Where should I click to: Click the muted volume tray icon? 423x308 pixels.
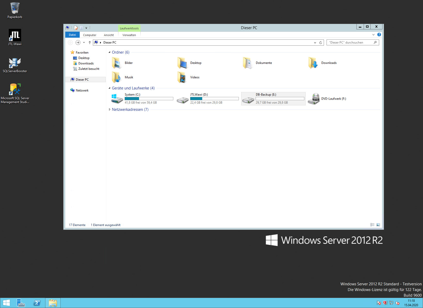pos(397,303)
